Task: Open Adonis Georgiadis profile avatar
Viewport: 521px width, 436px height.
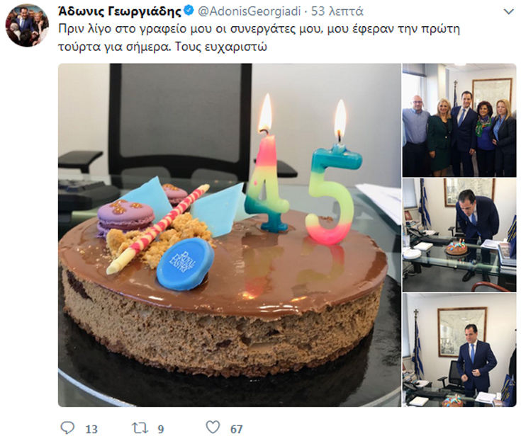Action: (x=27, y=25)
